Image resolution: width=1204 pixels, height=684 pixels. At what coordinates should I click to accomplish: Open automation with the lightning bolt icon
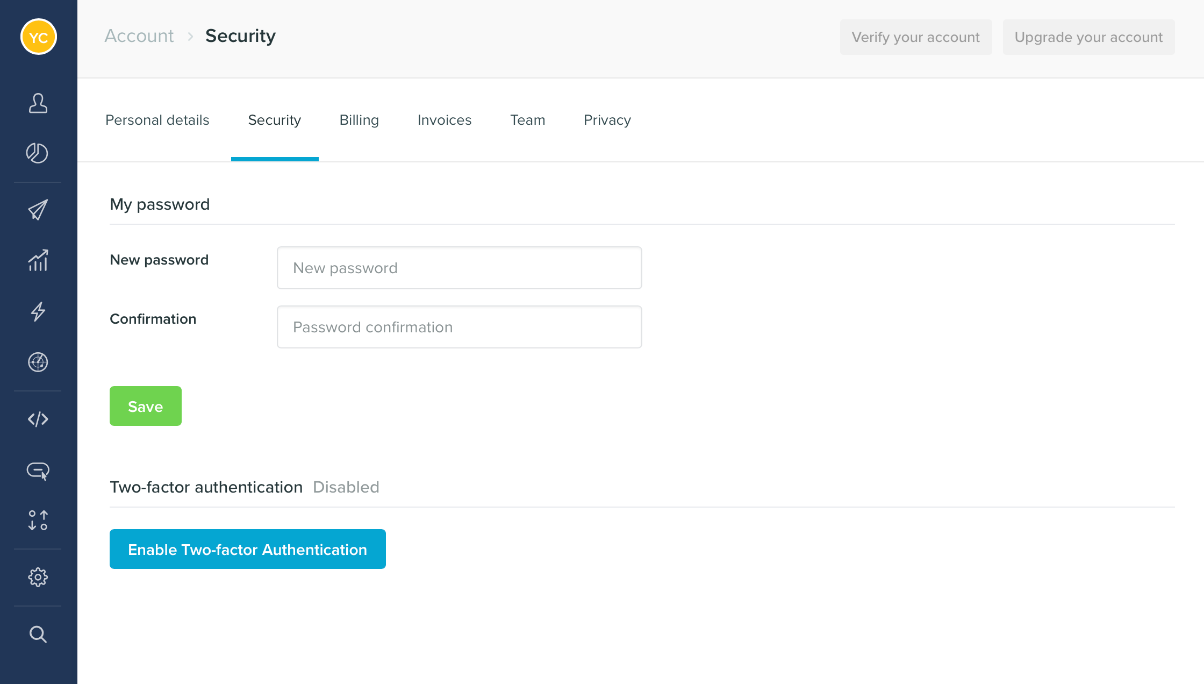pos(38,311)
